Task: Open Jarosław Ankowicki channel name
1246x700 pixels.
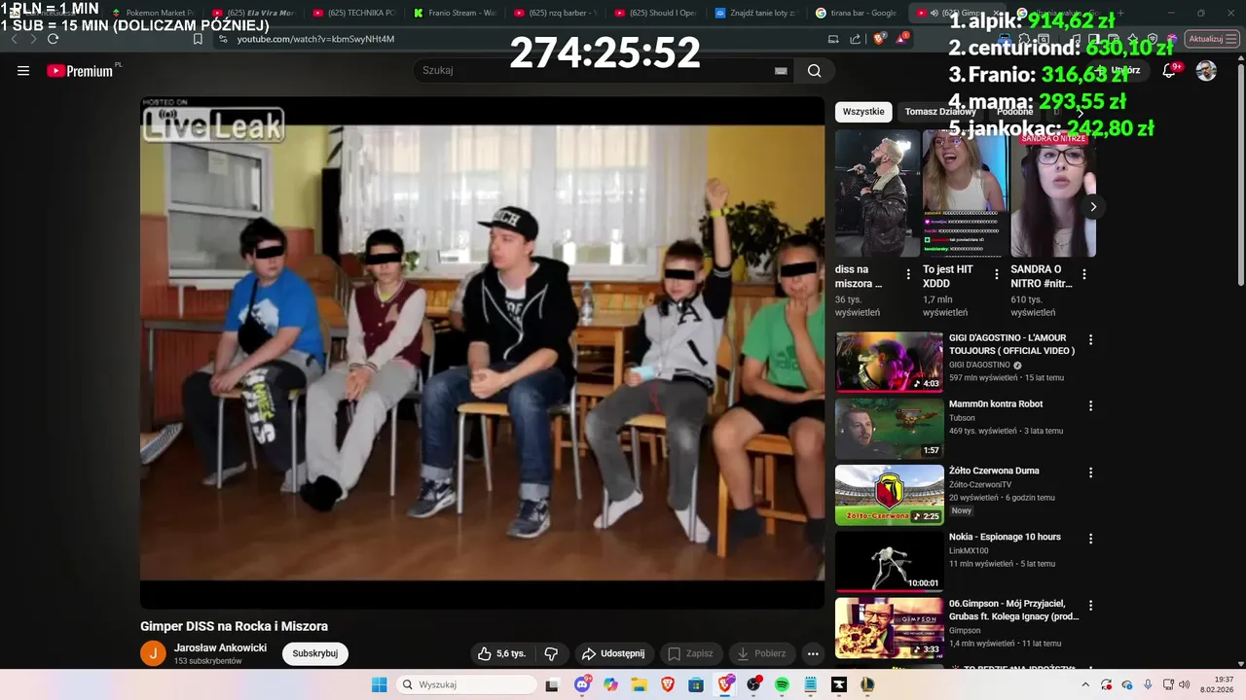Action: tap(220, 647)
